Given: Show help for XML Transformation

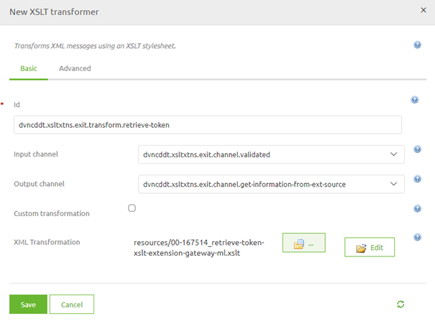Looking at the screenshot, I should click(x=417, y=238).
